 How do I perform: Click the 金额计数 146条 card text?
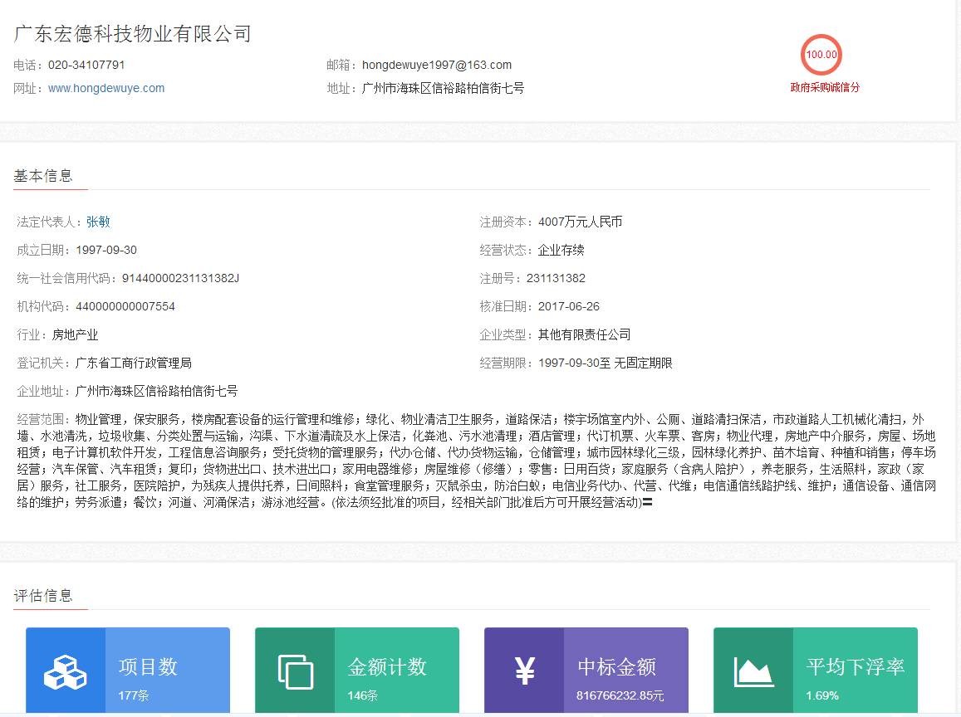[387, 679]
